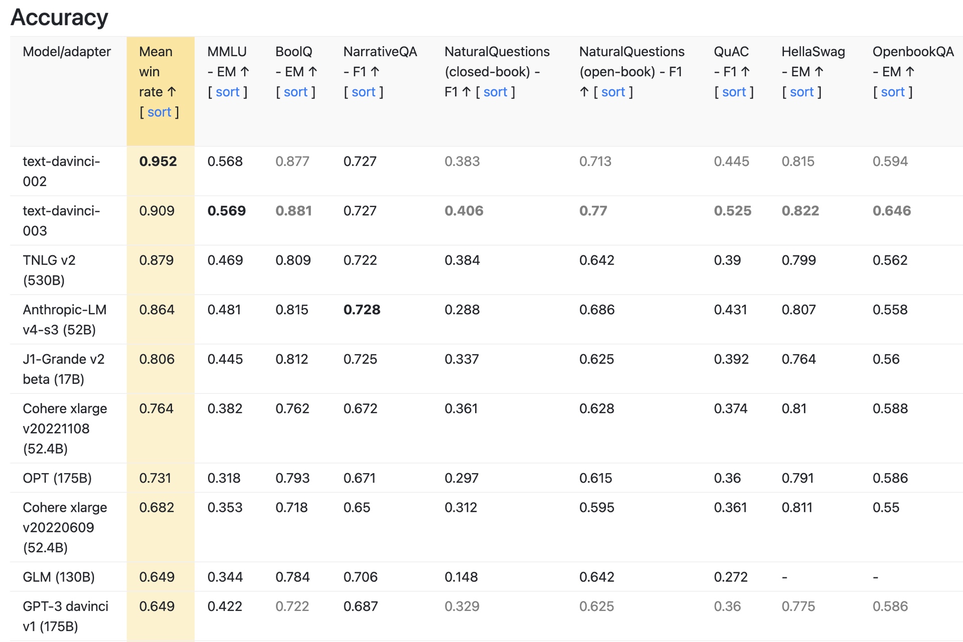Click the Anthropic-LM v4-s3 (52B) row label
963x642 pixels.
click(65, 320)
